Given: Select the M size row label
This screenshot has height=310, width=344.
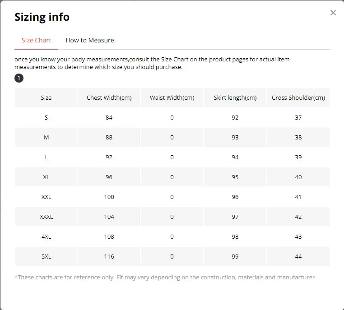Looking at the screenshot, I should 46,137.
